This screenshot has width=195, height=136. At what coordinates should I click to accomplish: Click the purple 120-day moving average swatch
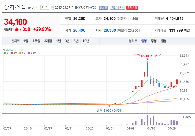point(29,53)
